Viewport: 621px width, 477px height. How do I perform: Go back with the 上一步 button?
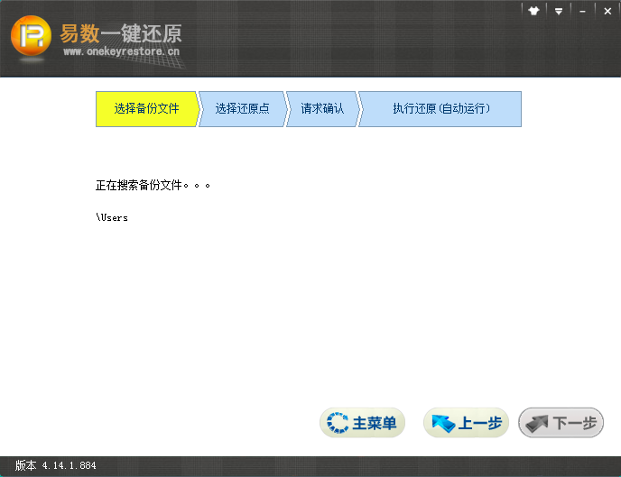pyautogui.click(x=467, y=423)
